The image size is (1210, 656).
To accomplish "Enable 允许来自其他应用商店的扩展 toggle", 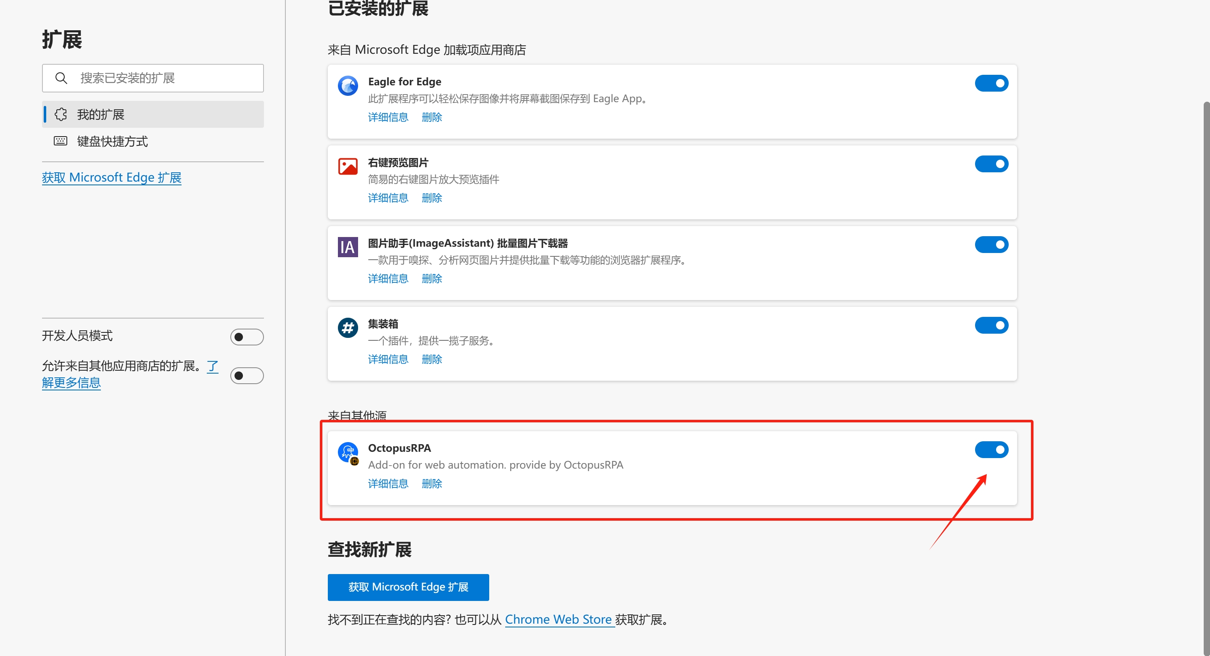I will click(x=247, y=375).
